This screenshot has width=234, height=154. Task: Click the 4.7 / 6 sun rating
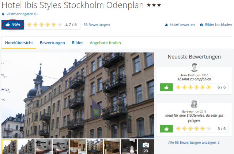(52, 25)
